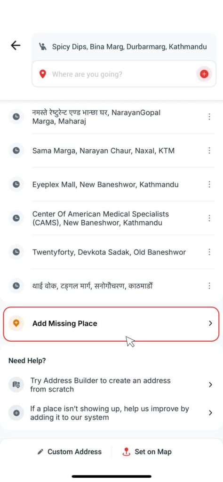Viewport: 223px width, 482px height.
Task: Open options menu for Sama Marga entry
Action: tap(209, 151)
